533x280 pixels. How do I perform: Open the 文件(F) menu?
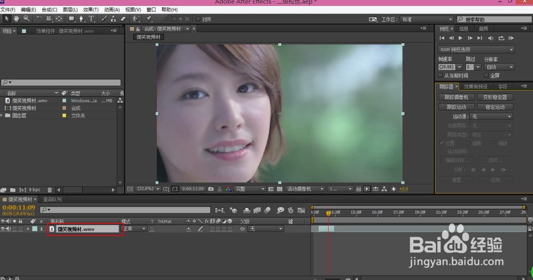8,10
